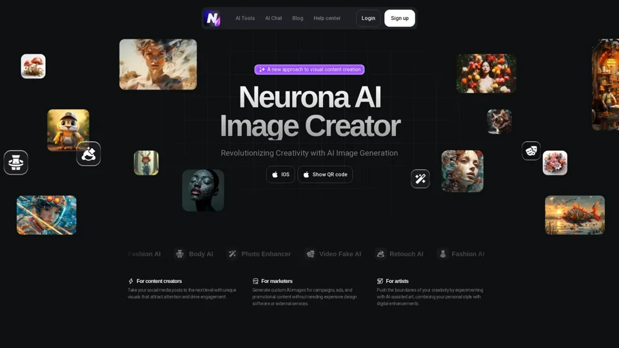The height and width of the screenshot is (348, 619).
Task: Click the Apple icon in Show QR code button
Action: 306,175
